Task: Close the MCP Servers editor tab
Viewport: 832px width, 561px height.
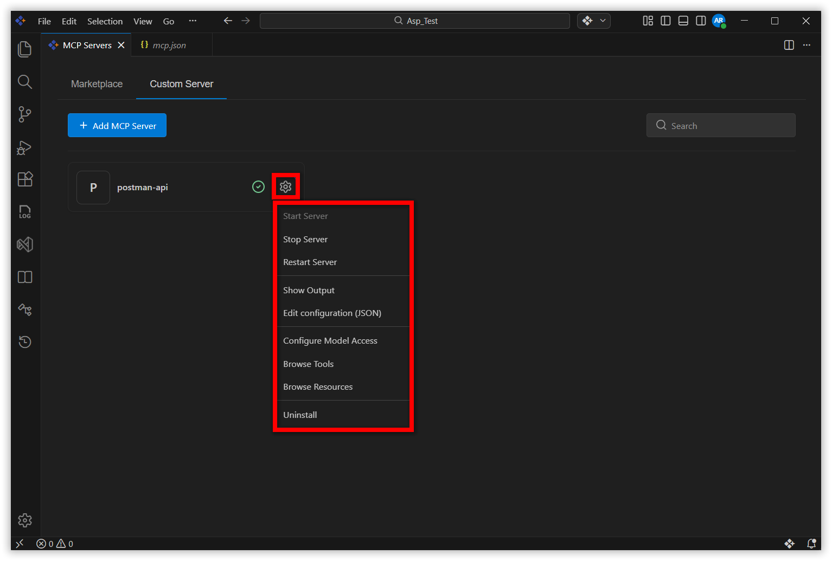Action: 121,45
